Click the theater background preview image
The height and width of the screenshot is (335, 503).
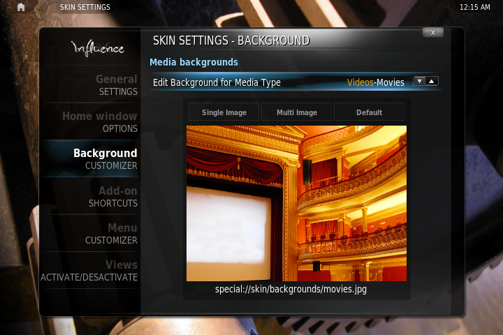(x=296, y=203)
